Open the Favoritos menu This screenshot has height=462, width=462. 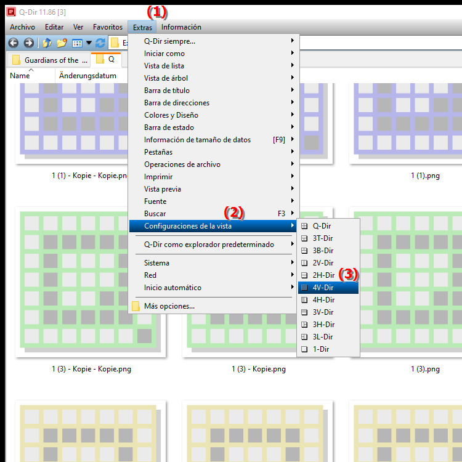coord(108,27)
